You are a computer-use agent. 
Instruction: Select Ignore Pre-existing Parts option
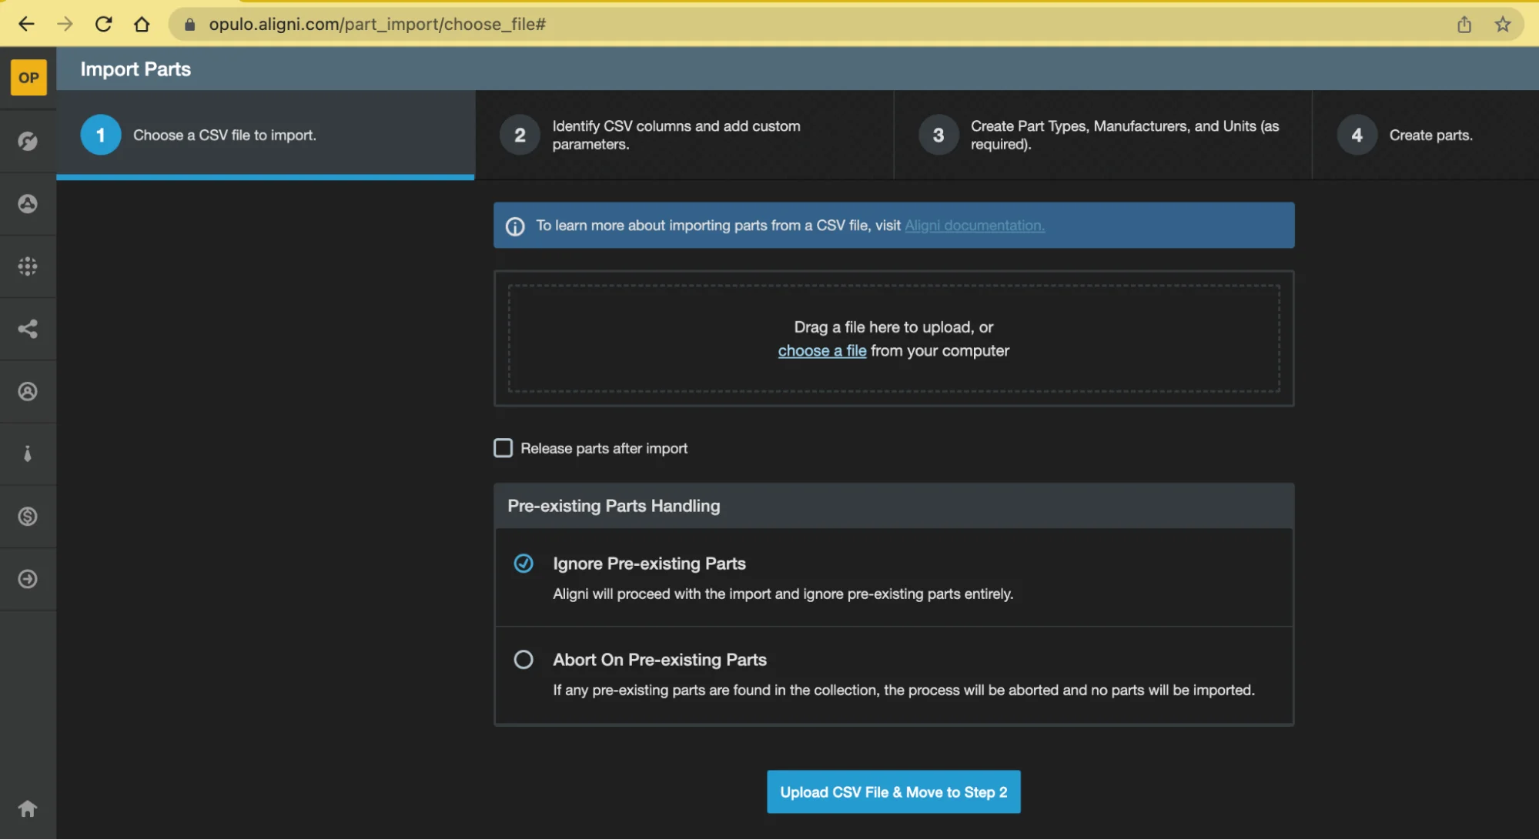tap(524, 564)
